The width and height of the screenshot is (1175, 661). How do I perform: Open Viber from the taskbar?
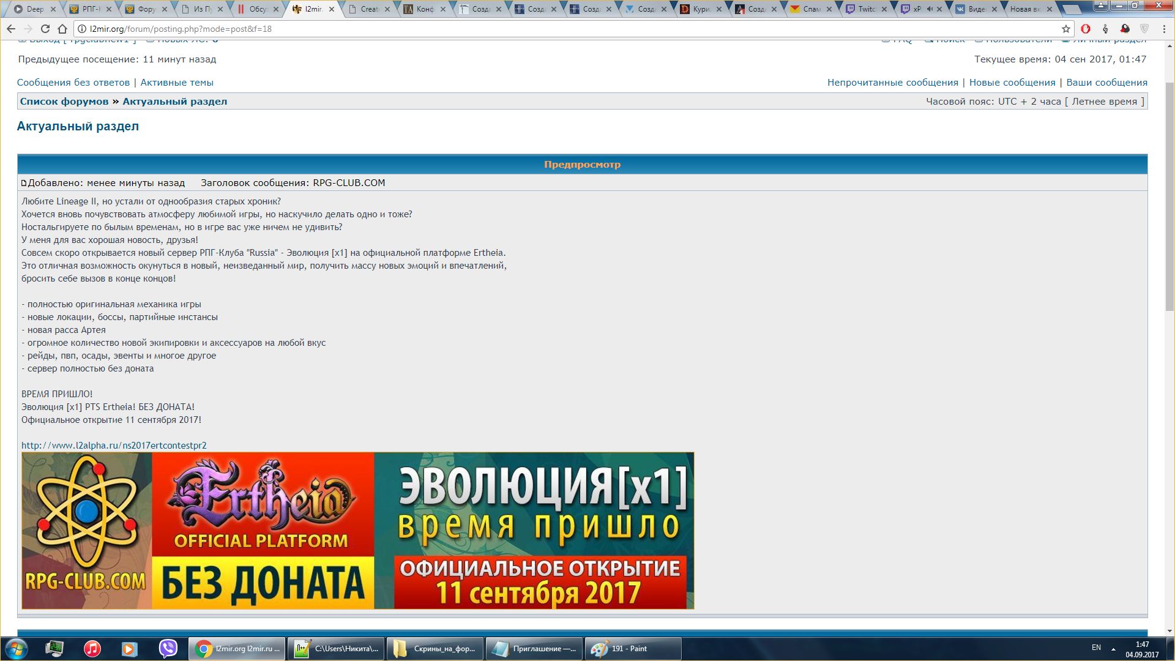click(x=168, y=649)
